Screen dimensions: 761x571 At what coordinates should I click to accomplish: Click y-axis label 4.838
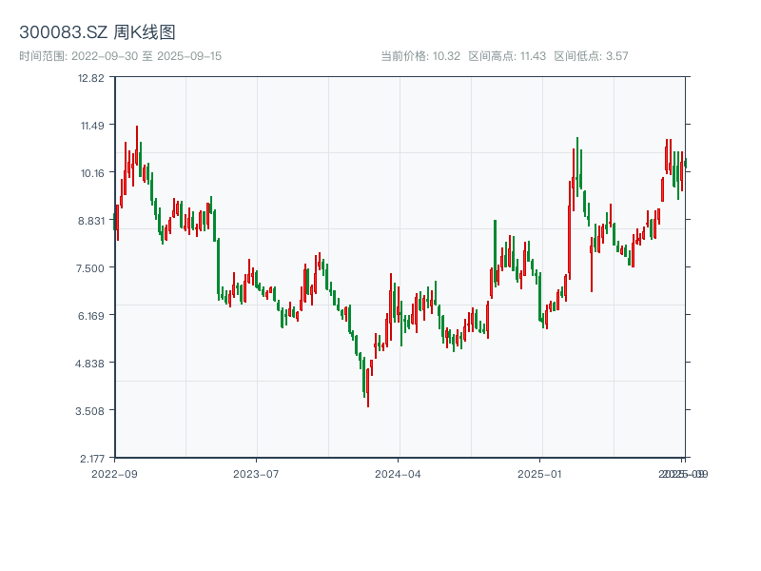coord(89,364)
